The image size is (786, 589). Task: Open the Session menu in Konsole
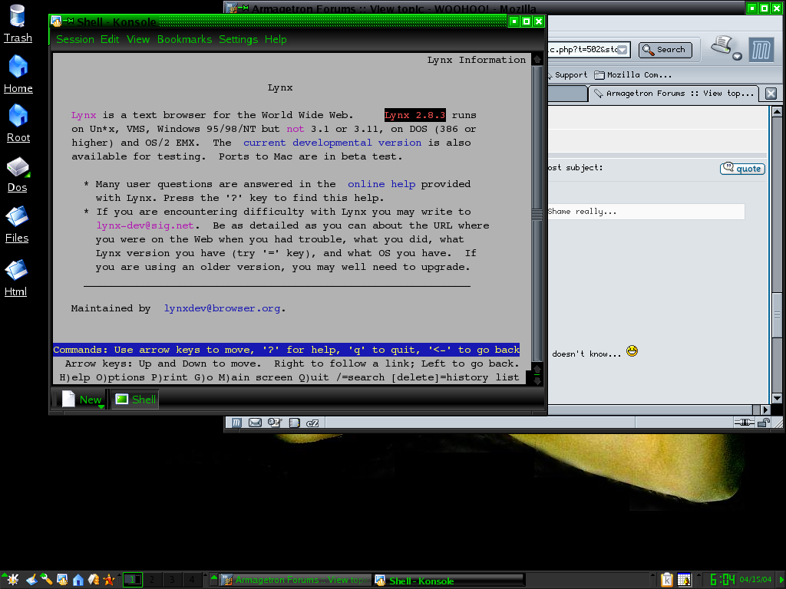(x=75, y=40)
